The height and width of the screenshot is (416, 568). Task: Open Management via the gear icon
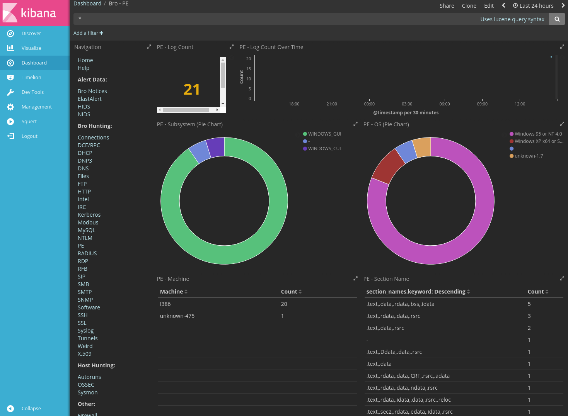tap(10, 107)
